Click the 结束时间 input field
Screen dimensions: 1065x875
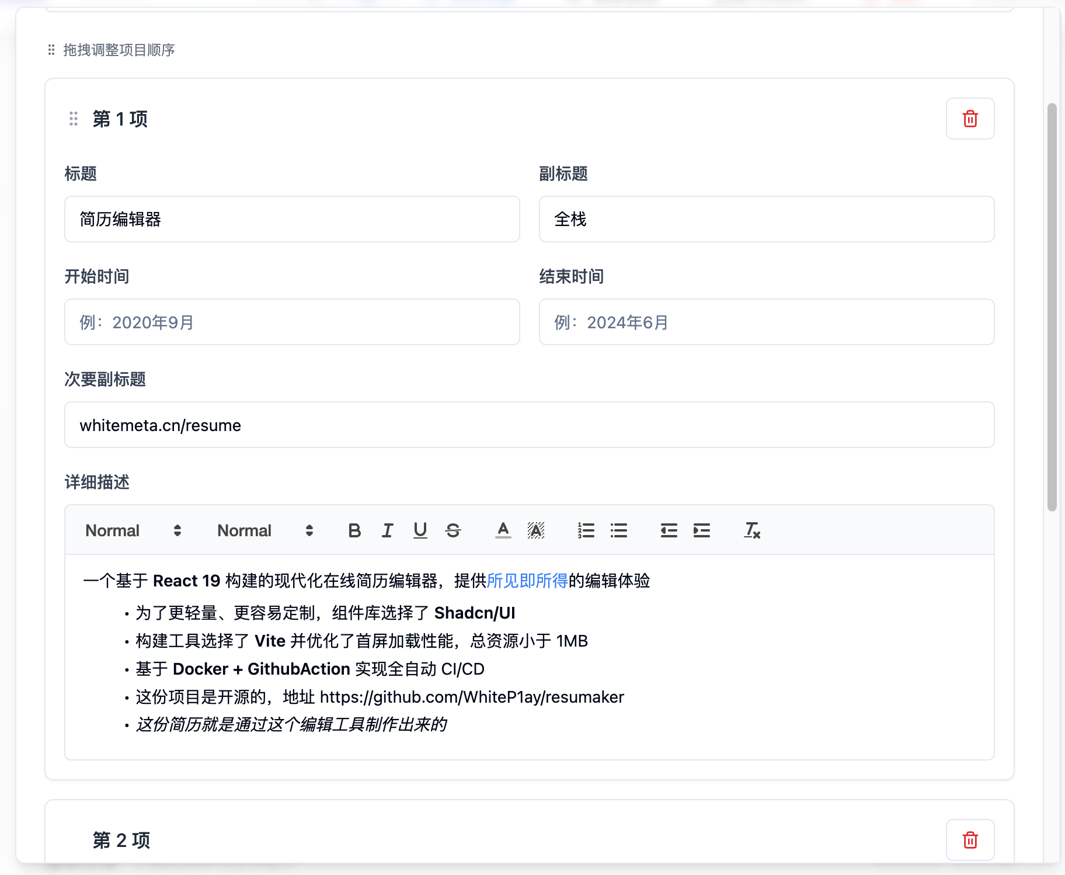(766, 322)
